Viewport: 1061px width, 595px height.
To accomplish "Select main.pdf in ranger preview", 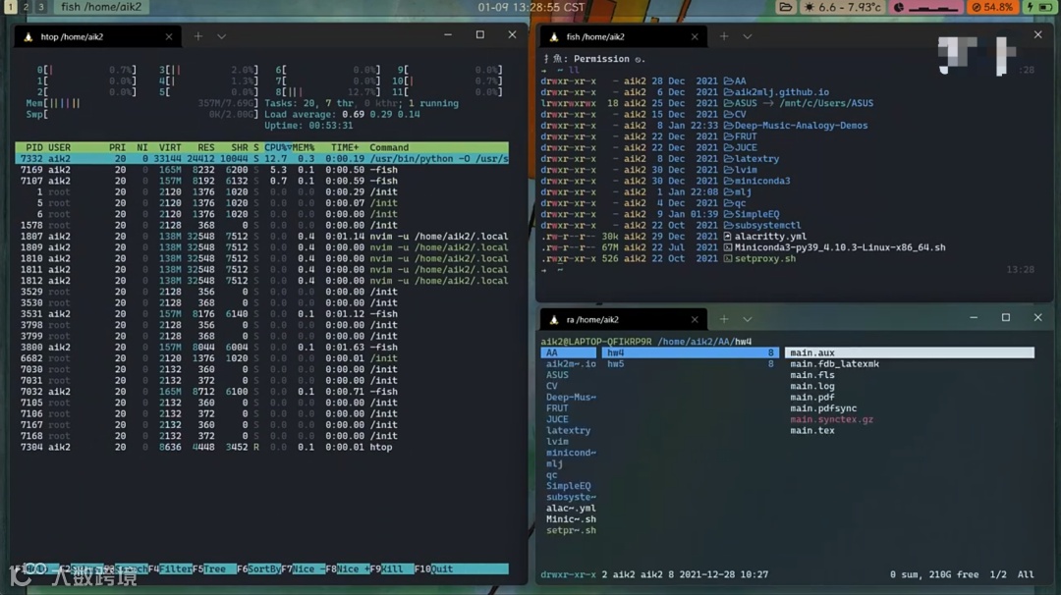I will 812,398.
